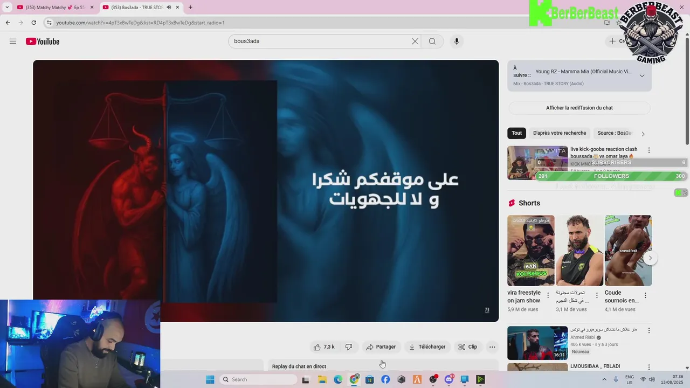Click the main video player to pause
Image resolution: width=690 pixels, height=388 pixels.
[x=266, y=191]
